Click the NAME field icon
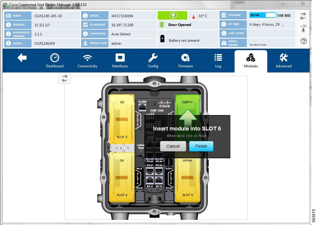Viewport: 316px width, 225px height. (8, 15)
